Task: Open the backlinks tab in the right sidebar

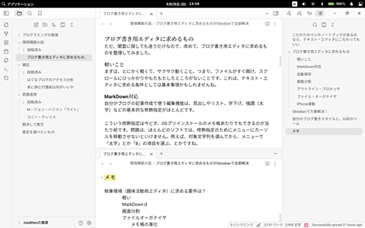Action: pos(289,13)
